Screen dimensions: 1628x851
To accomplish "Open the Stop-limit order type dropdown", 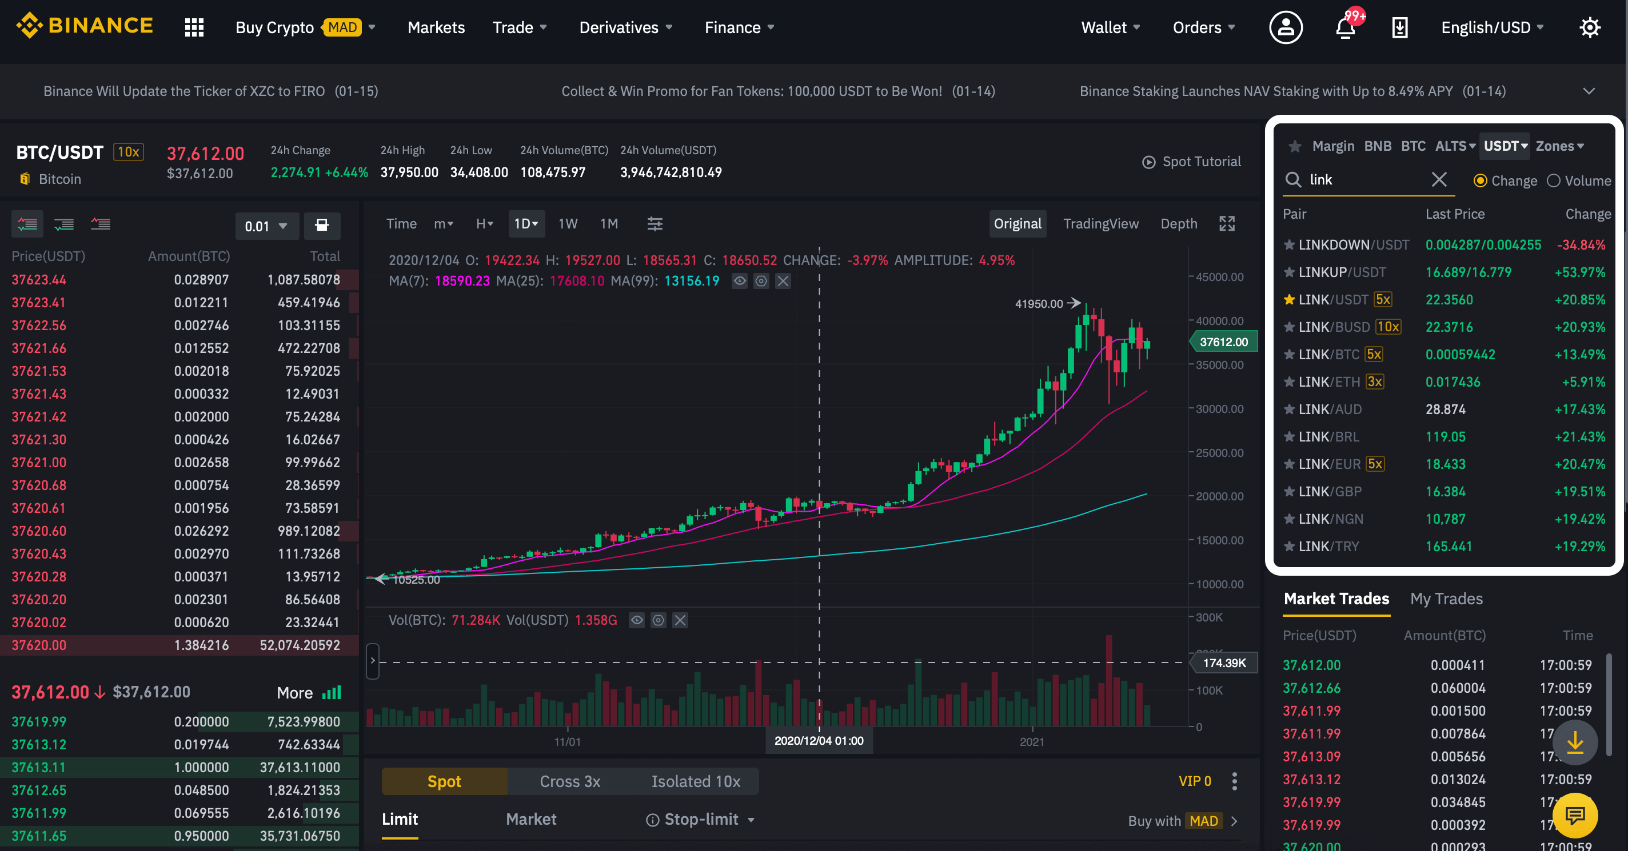I will click(x=751, y=820).
